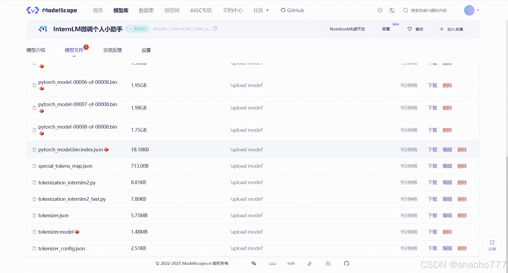Click the Bilibili icon in footer

tap(273, 263)
